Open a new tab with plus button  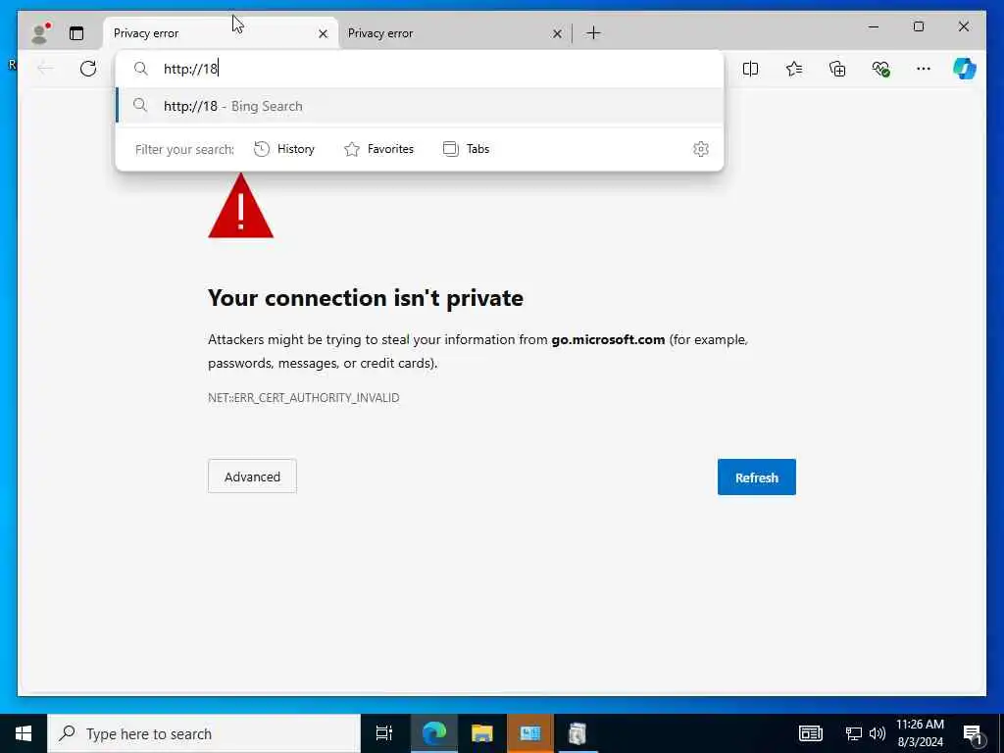point(593,32)
